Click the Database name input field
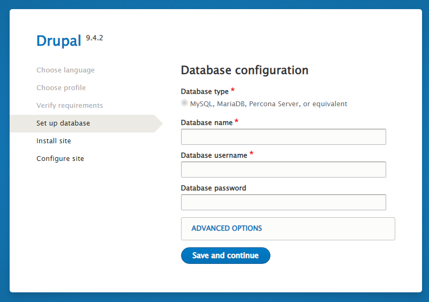The width and height of the screenshot is (429, 302). coord(283,137)
